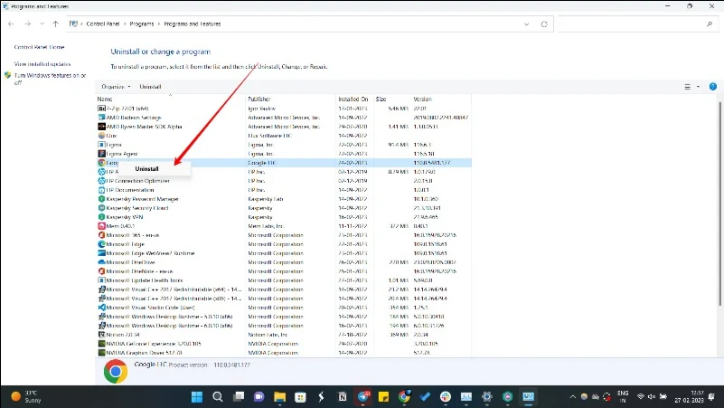
Task: Click the search box in Programs and Features
Action: pyautogui.click(x=633, y=24)
